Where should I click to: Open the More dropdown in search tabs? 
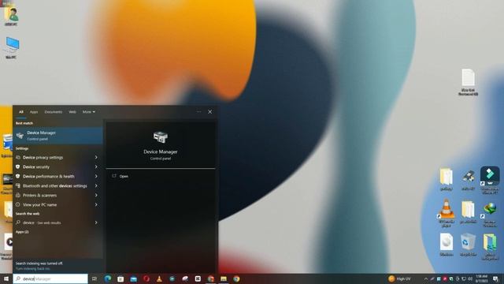[89, 112]
